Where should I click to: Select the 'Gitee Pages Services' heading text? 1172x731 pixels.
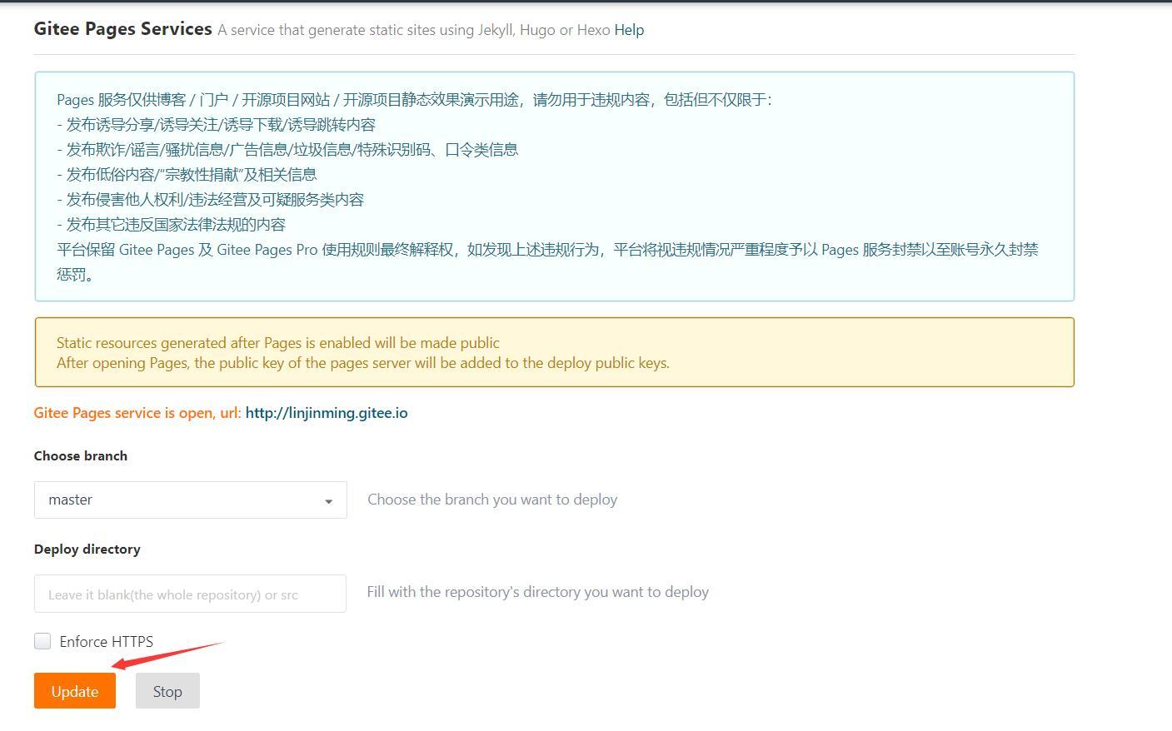[123, 29]
